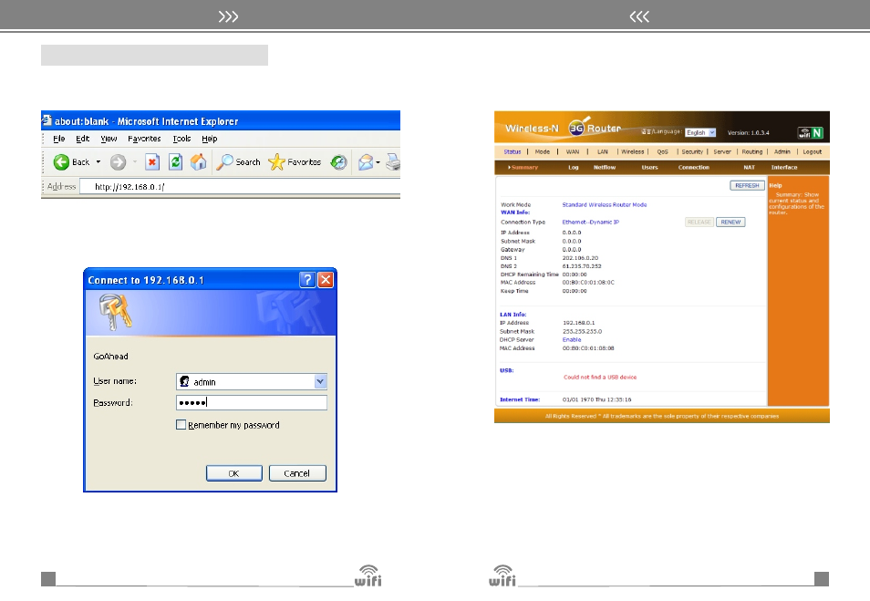Tick Remember my password checkbox

click(x=181, y=424)
